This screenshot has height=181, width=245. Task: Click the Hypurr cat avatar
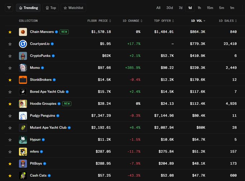coord(23,140)
